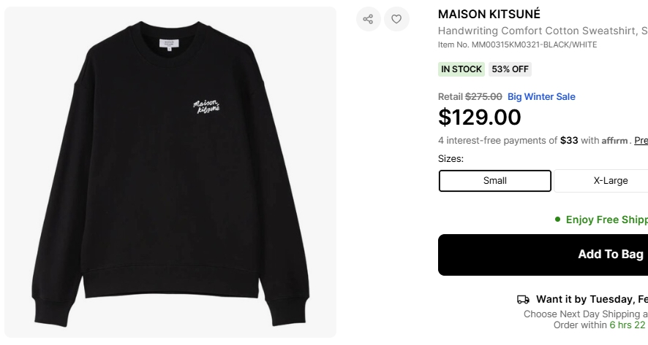The width and height of the screenshot is (648, 345).
Task: Click the IN STOCK badge
Action: coord(461,69)
